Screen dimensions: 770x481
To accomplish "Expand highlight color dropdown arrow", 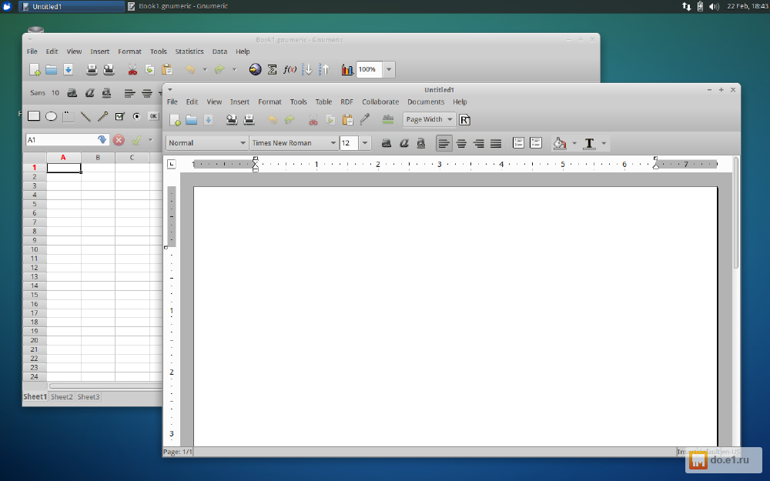I will point(574,143).
